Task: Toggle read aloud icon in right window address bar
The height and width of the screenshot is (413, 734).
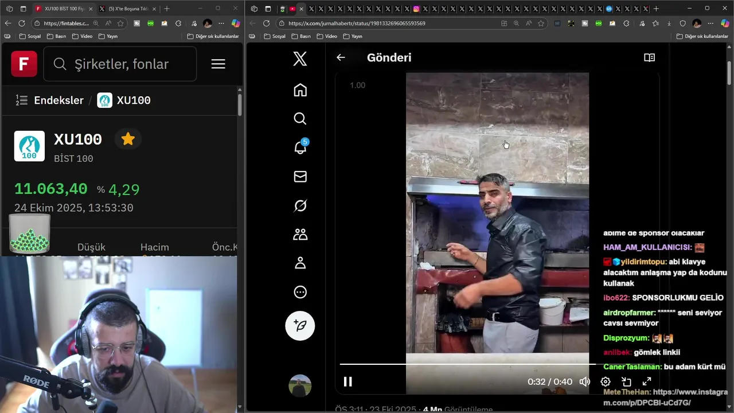Action: [528, 24]
